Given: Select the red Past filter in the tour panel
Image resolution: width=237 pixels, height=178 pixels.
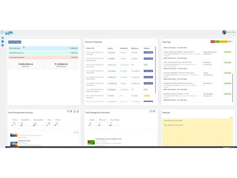Looking at the screenshot, I should [x=213, y=42].
